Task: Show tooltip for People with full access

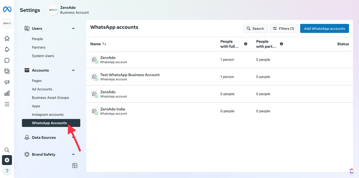Action: [245, 44]
